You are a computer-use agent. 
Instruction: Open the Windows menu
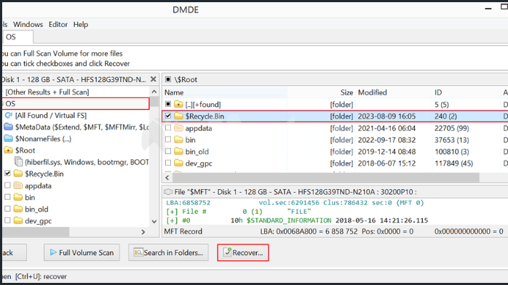pyautogui.click(x=28, y=25)
